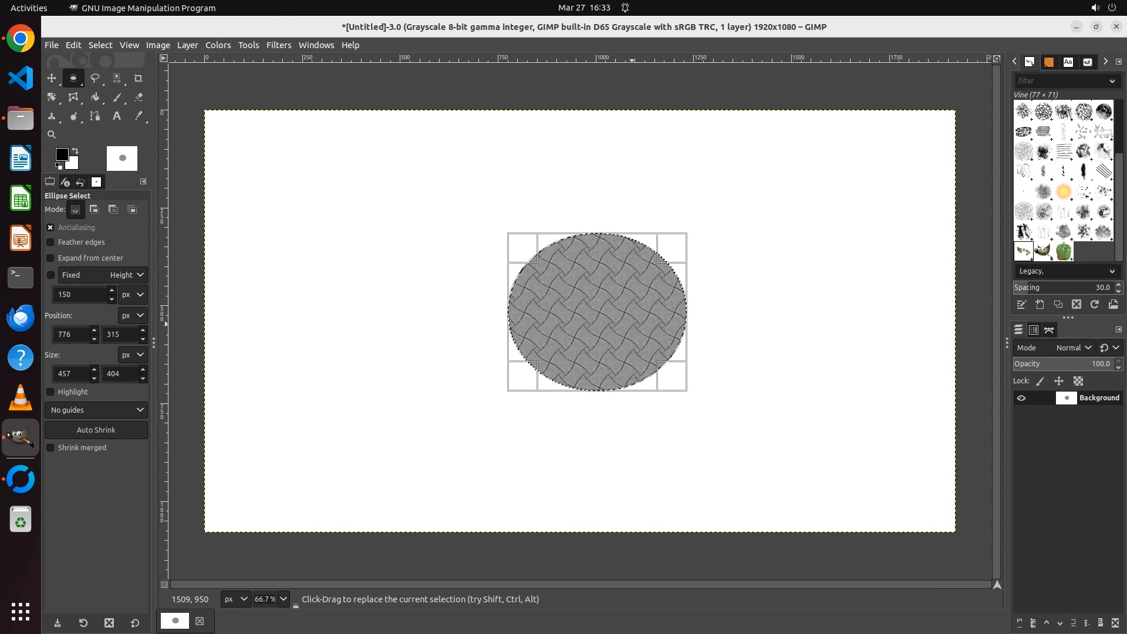Screen dimensions: 1127x634
Task: Open the zoom percentage dropdown in status bar
Action: [x=284, y=599]
